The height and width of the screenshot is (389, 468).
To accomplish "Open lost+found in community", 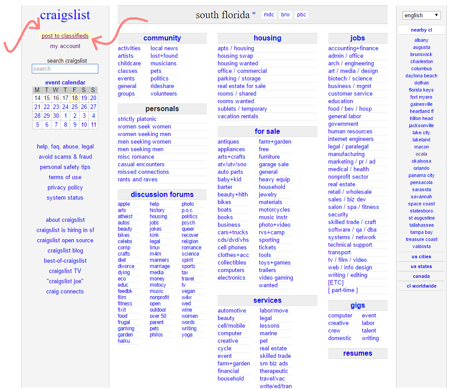I will tap(164, 56).
